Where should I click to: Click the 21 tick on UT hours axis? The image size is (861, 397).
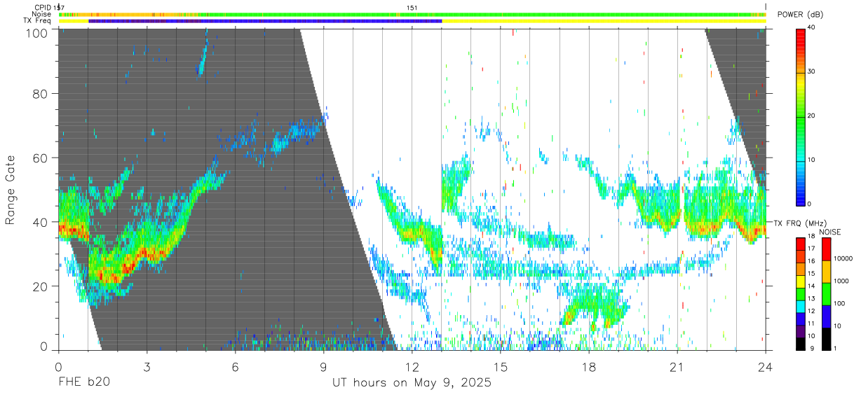coord(677,365)
